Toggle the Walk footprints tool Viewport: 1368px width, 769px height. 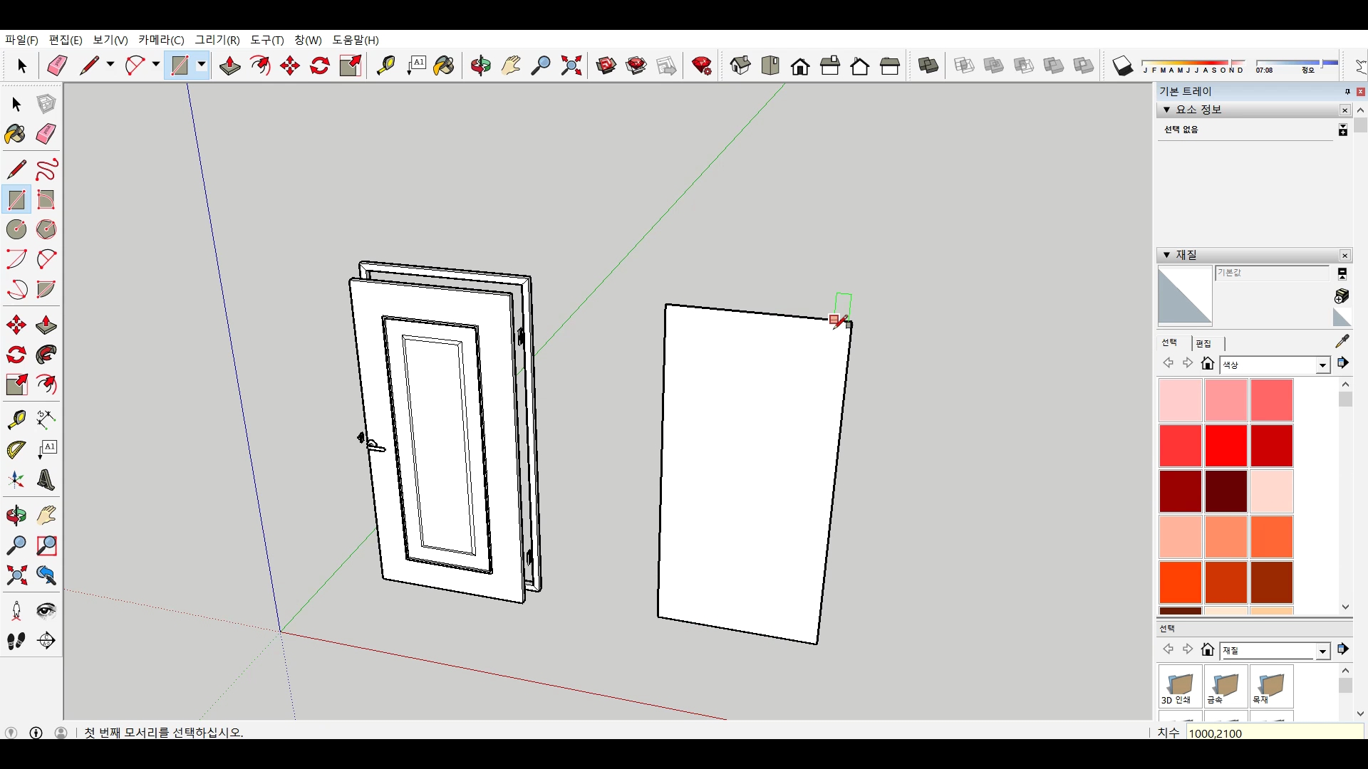click(x=16, y=641)
